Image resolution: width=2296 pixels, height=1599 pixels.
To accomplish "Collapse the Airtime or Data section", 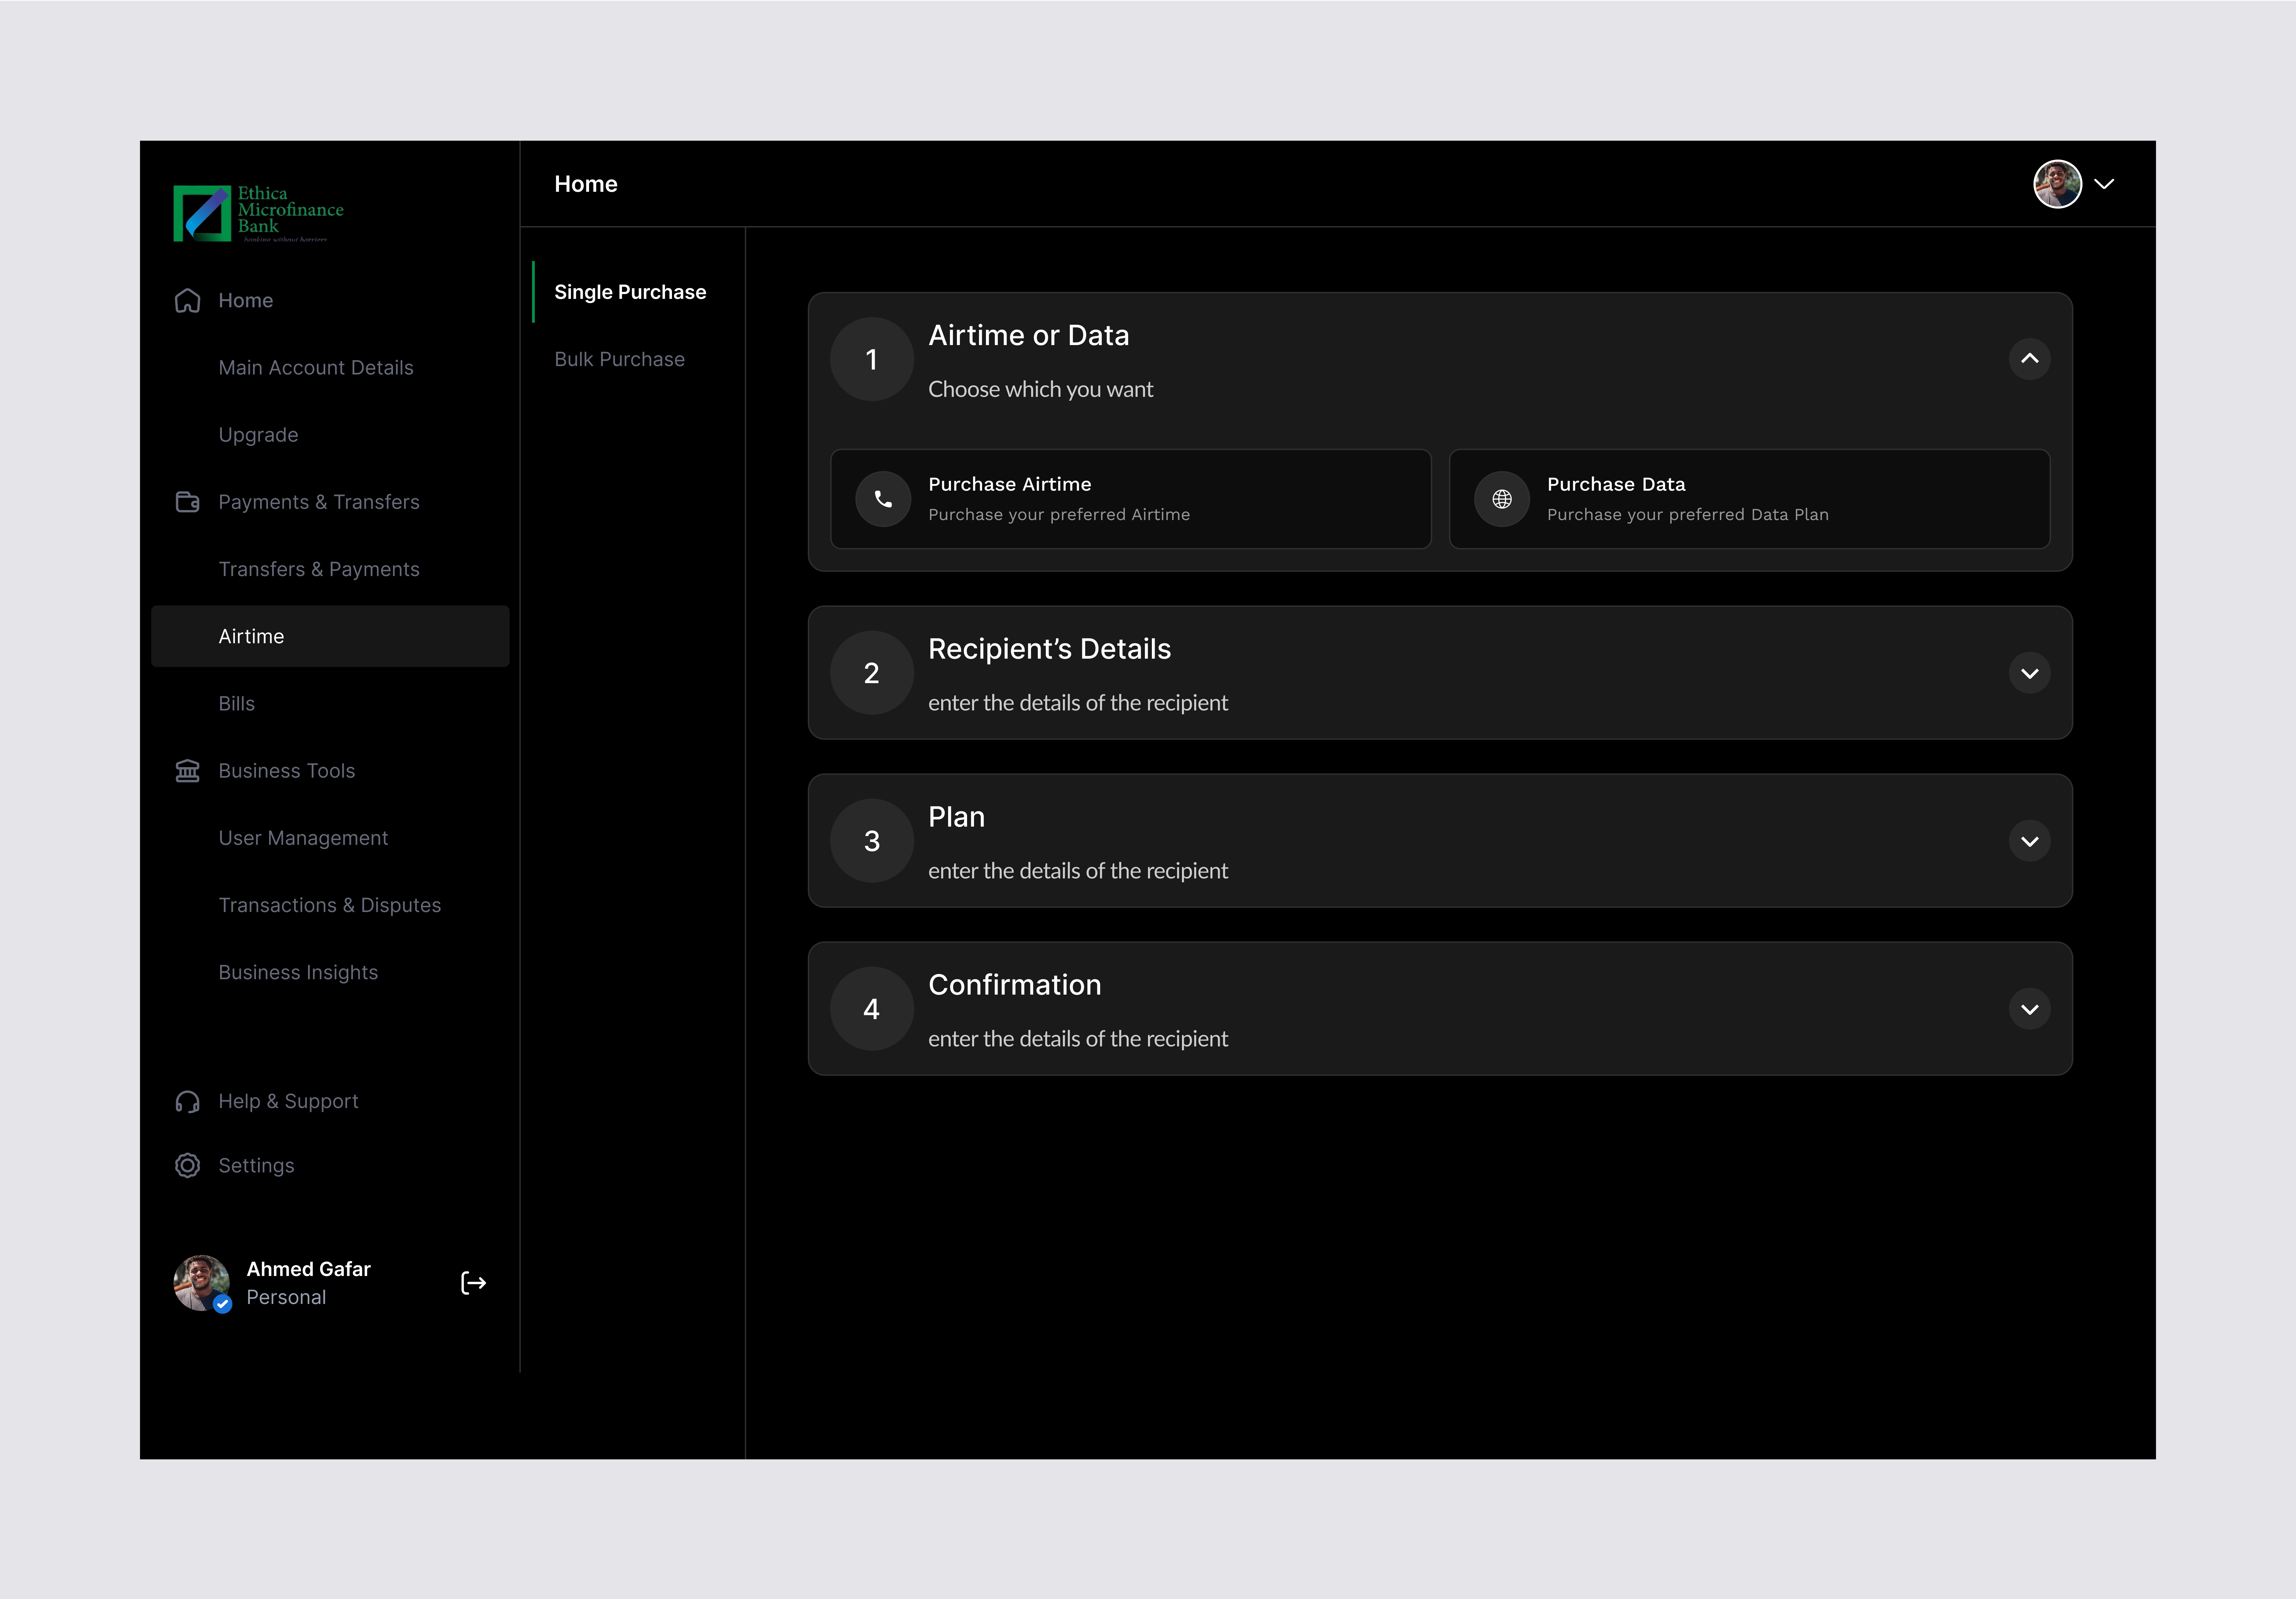I will point(2029,359).
